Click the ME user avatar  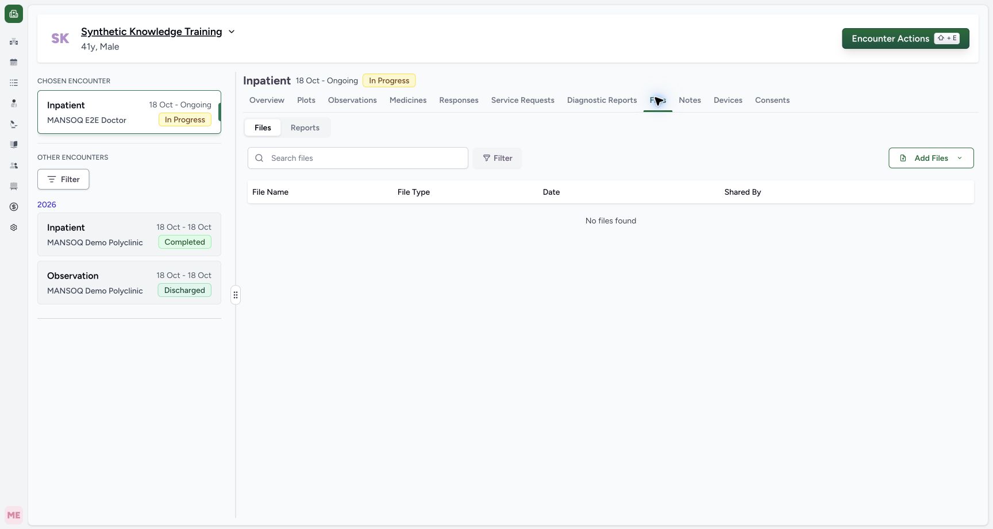(14, 515)
